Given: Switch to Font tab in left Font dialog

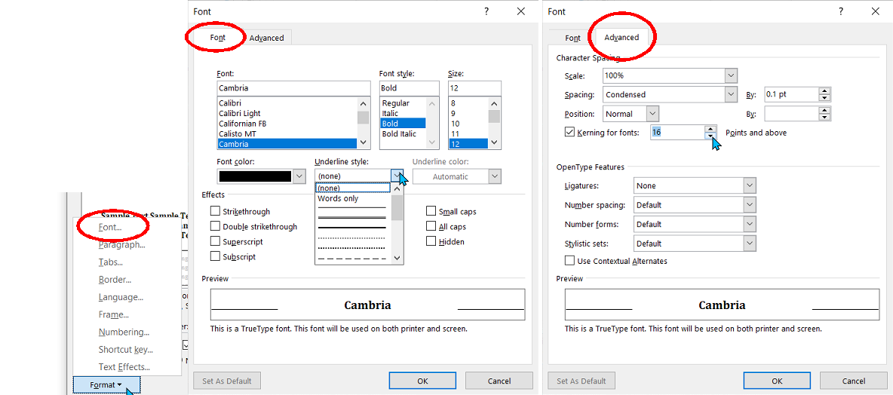Looking at the screenshot, I should (217, 38).
